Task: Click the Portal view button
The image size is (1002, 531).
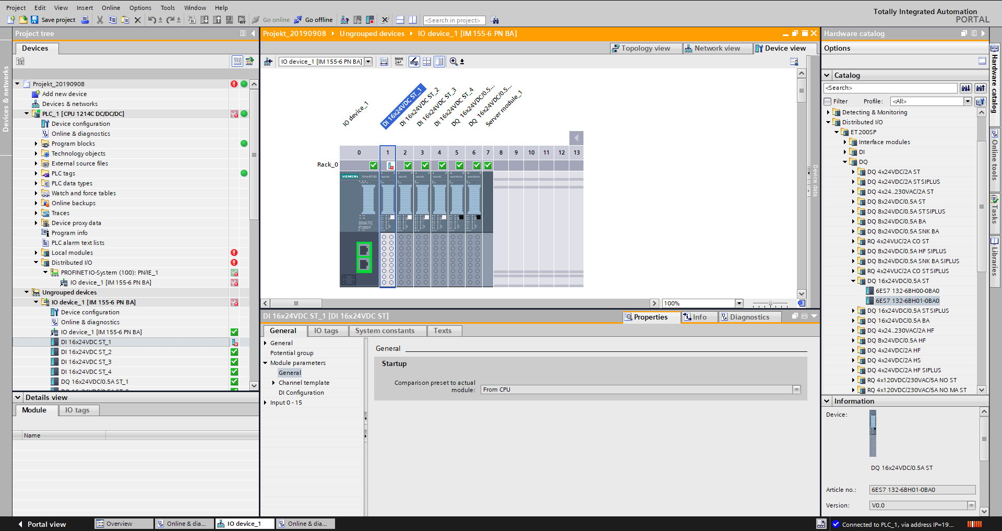Action: coord(42,524)
